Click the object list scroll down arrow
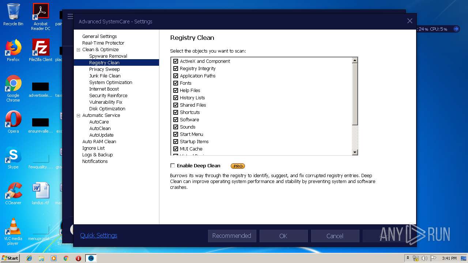This screenshot has height=263, width=468. click(x=355, y=152)
